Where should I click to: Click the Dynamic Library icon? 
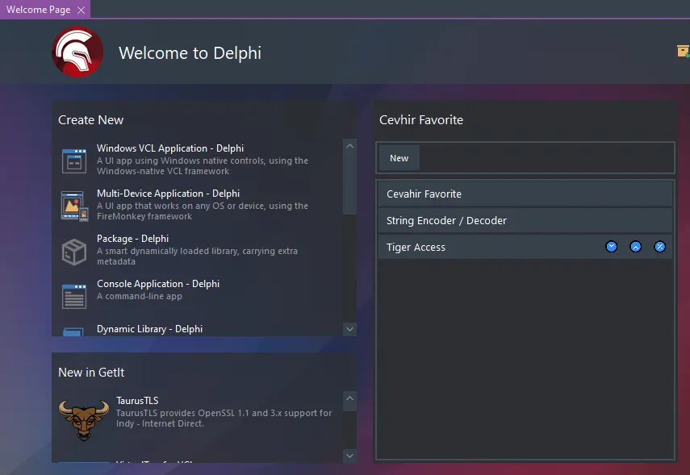73,331
